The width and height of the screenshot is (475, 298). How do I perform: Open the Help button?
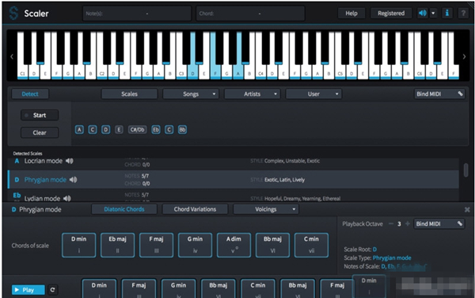[351, 13]
